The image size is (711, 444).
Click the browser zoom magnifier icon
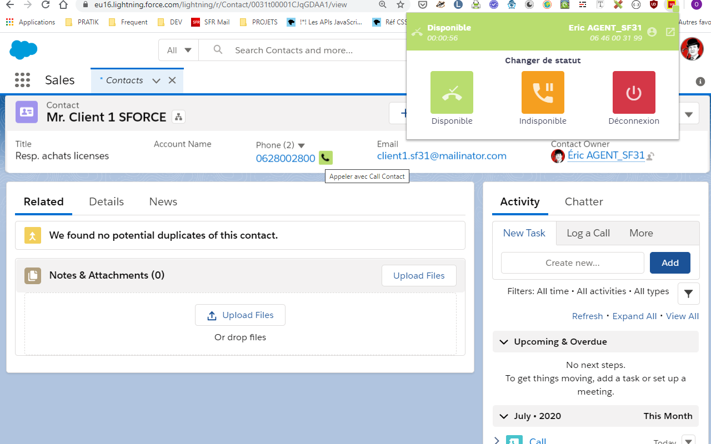[383, 5]
